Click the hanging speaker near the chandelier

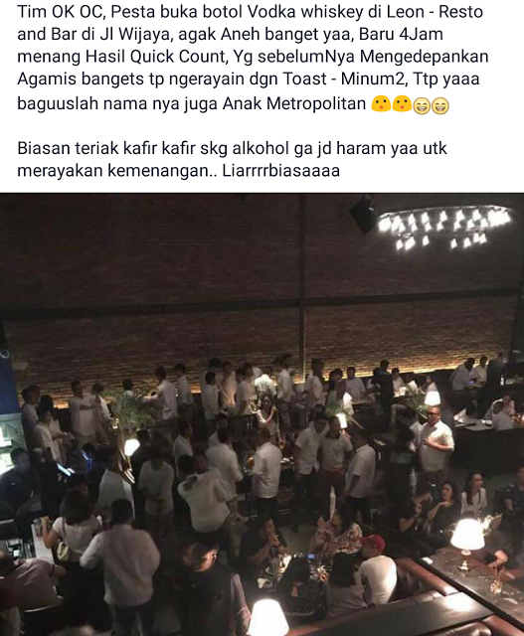click(363, 214)
